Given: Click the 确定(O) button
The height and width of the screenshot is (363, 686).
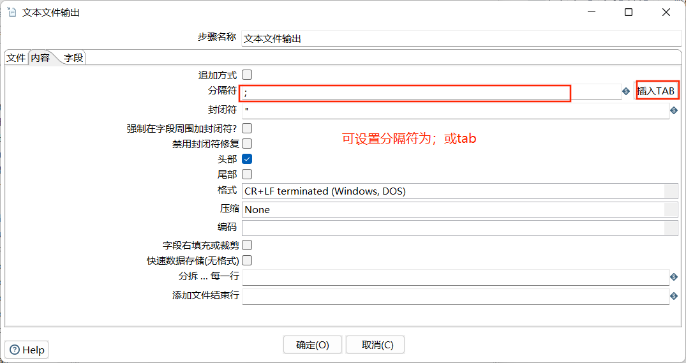Looking at the screenshot, I should pyautogui.click(x=313, y=345).
